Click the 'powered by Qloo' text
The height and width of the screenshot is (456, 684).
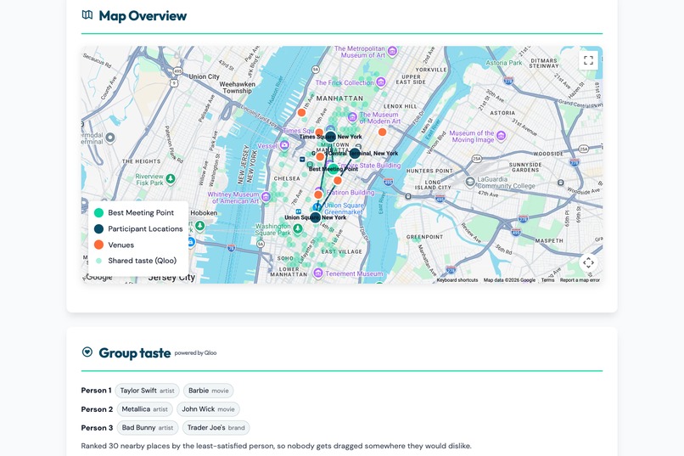(195, 353)
